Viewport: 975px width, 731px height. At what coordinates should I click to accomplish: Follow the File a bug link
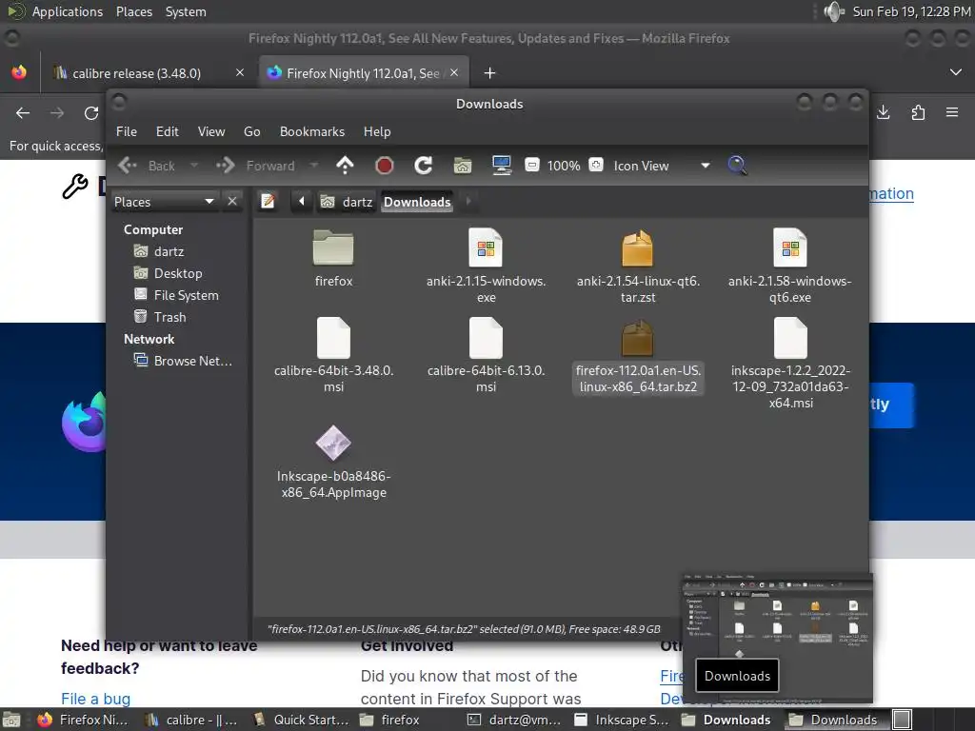[96, 699]
